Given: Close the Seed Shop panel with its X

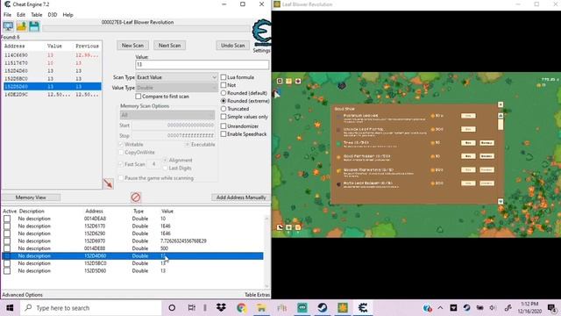Looking at the screenshot, I should pyautogui.click(x=501, y=104).
